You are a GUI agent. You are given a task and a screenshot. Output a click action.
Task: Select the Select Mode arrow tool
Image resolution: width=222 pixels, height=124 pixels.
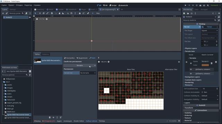(35, 13)
